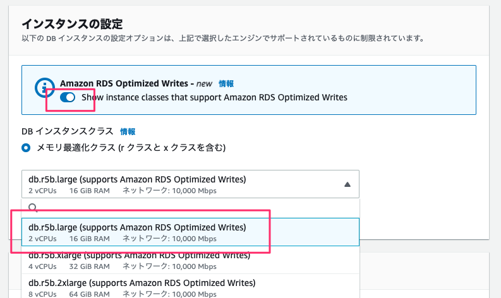Pick db.r5b.2xlarge with 8 vCPUs option
This screenshot has width=501, height=298.
pyautogui.click(x=190, y=286)
